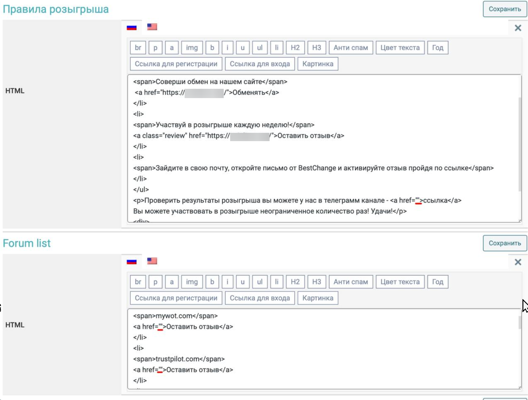528x400 pixels.
Task: Insert Год in Forum list editor
Action: (438, 282)
